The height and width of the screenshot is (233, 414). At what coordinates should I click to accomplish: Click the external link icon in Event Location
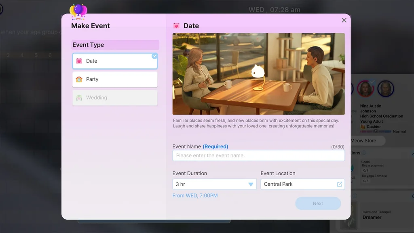(340, 184)
